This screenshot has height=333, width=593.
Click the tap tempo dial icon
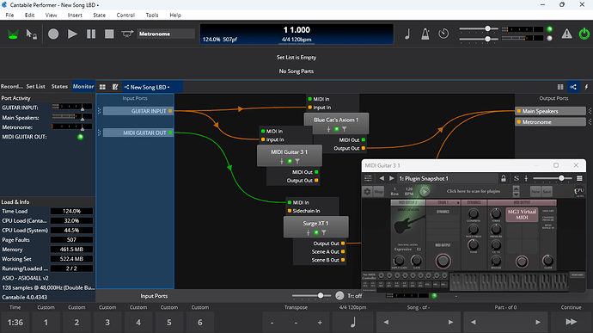coord(443,34)
